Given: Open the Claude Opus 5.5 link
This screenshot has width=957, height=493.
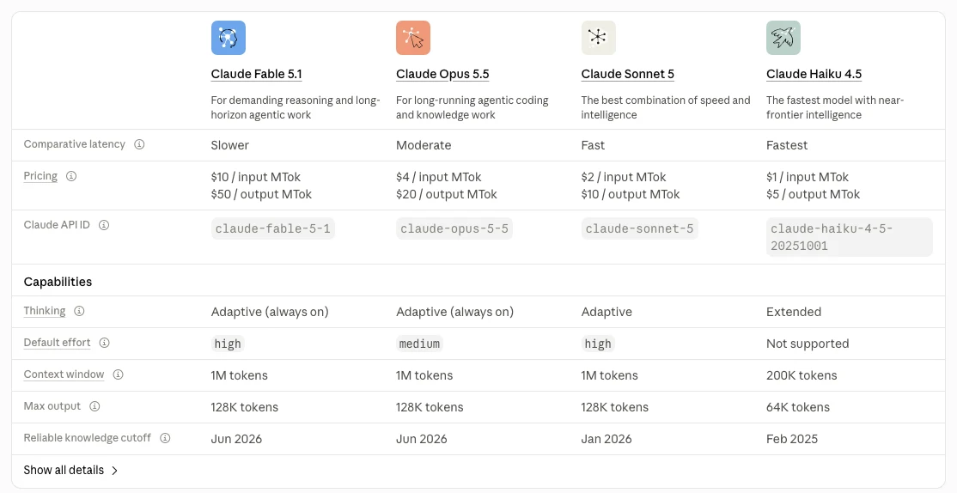Looking at the screenshot, I should [442, 74].
